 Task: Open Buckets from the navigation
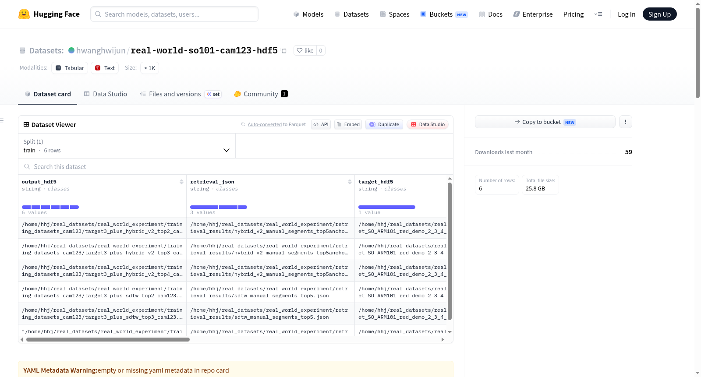[x=444, y=14]
